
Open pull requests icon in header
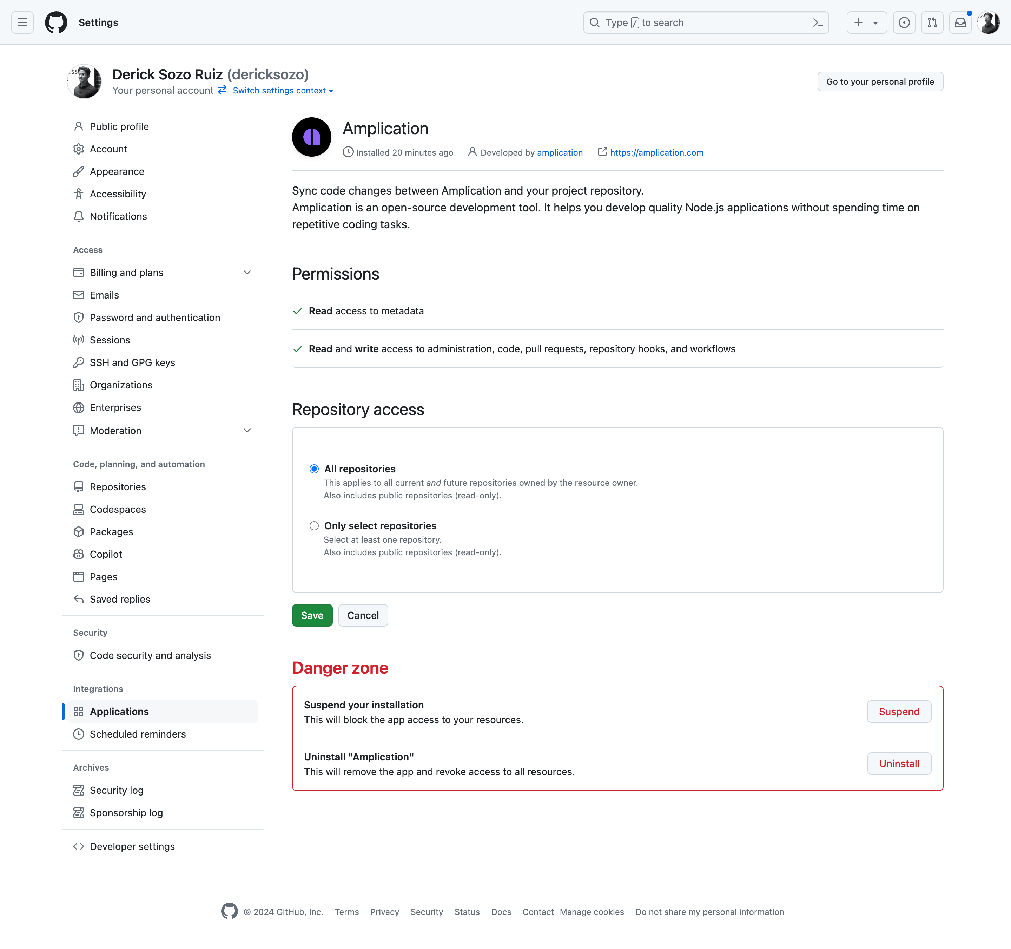click(932, 22)
